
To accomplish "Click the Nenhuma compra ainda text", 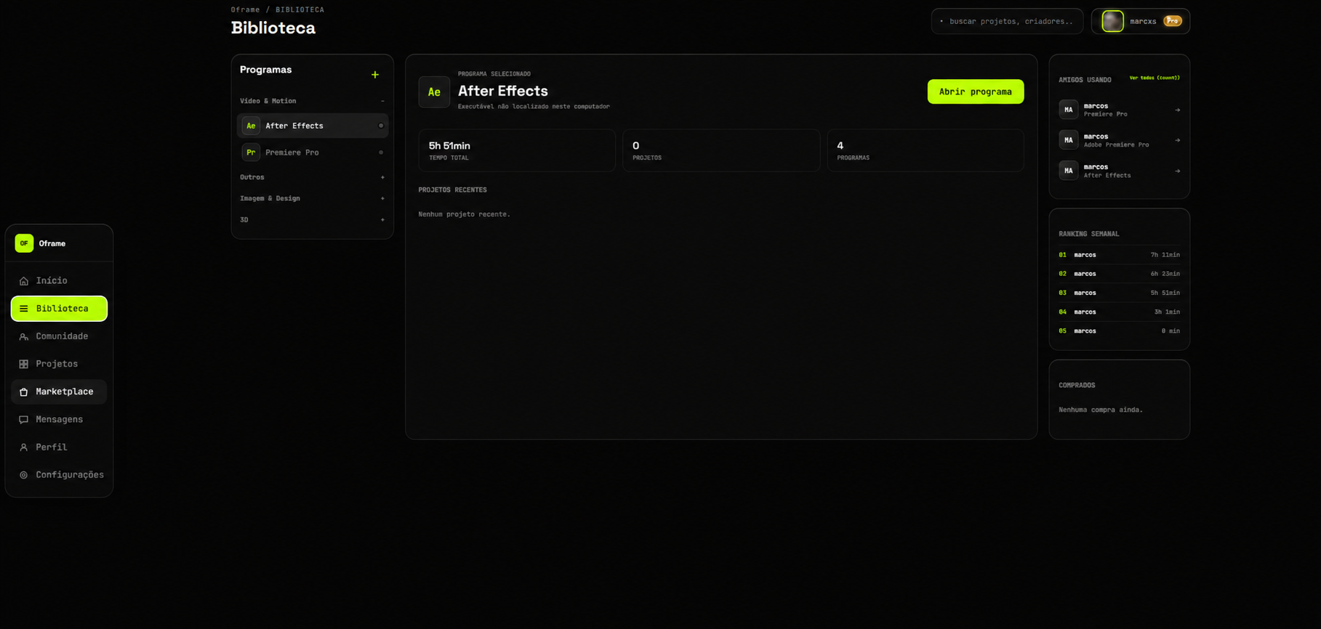I will [x=1100, y=410].
